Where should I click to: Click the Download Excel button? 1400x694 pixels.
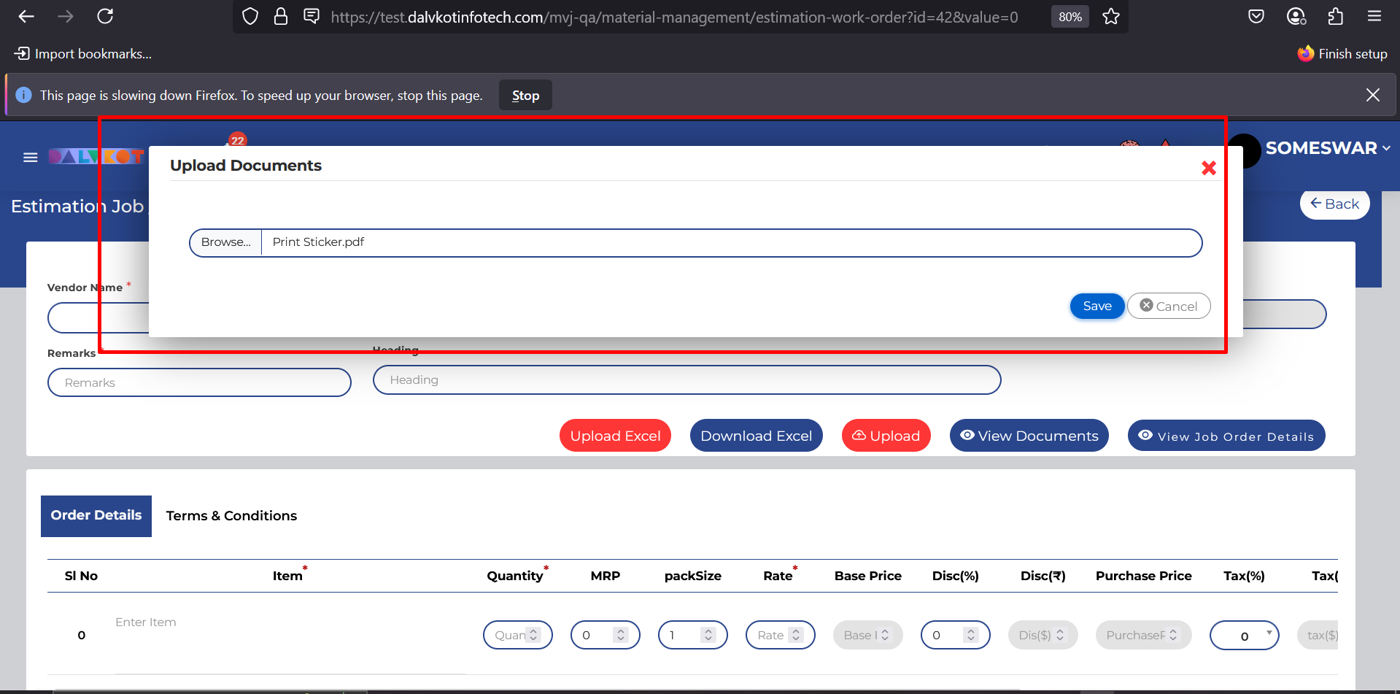tap(756, 436)
